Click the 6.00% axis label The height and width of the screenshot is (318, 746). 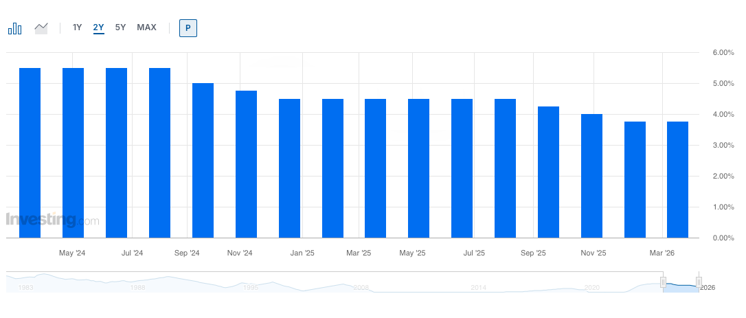point(723,52)
